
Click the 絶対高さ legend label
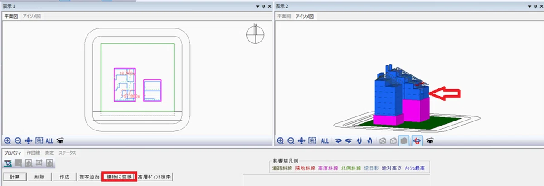pos(391,168)
